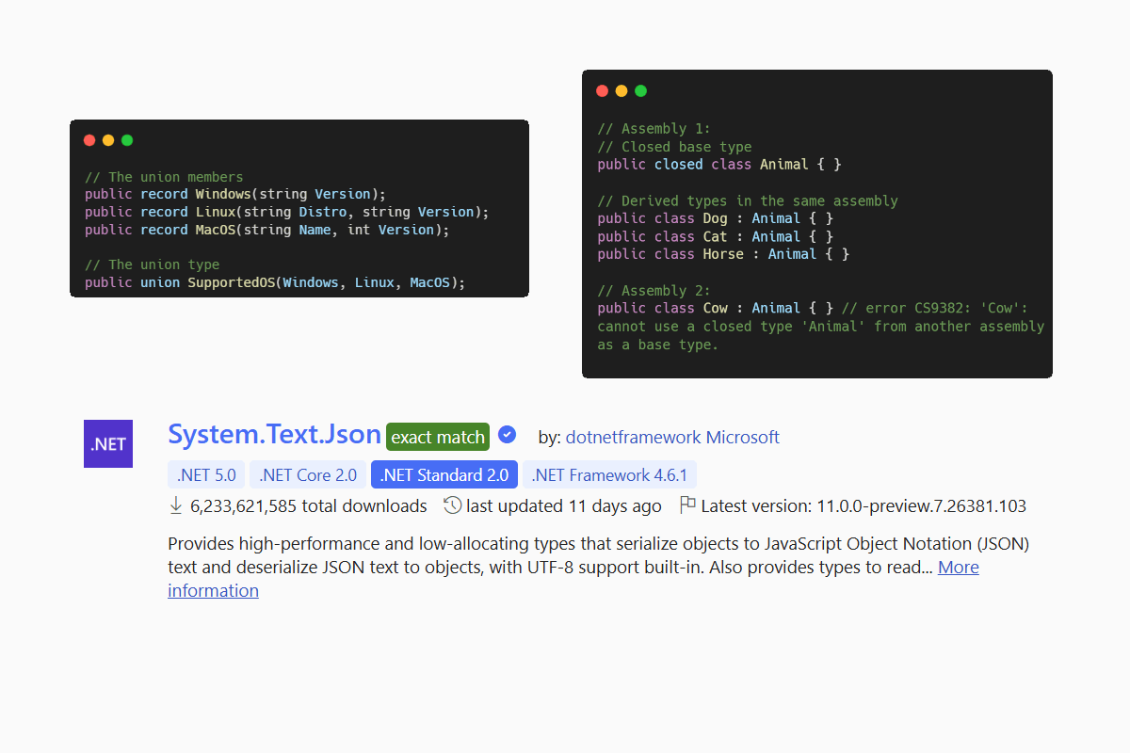The image size is (1130, 753).
Task: Open the dotnetframework owner link
Action: [x=634, y=437]
